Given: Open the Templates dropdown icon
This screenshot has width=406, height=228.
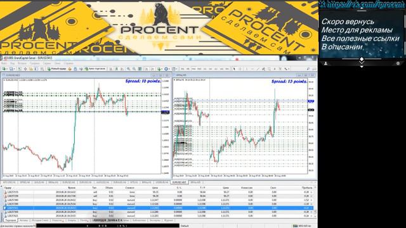Looking at the screenshot, I should pyautogui.click(x=174, y=69).
